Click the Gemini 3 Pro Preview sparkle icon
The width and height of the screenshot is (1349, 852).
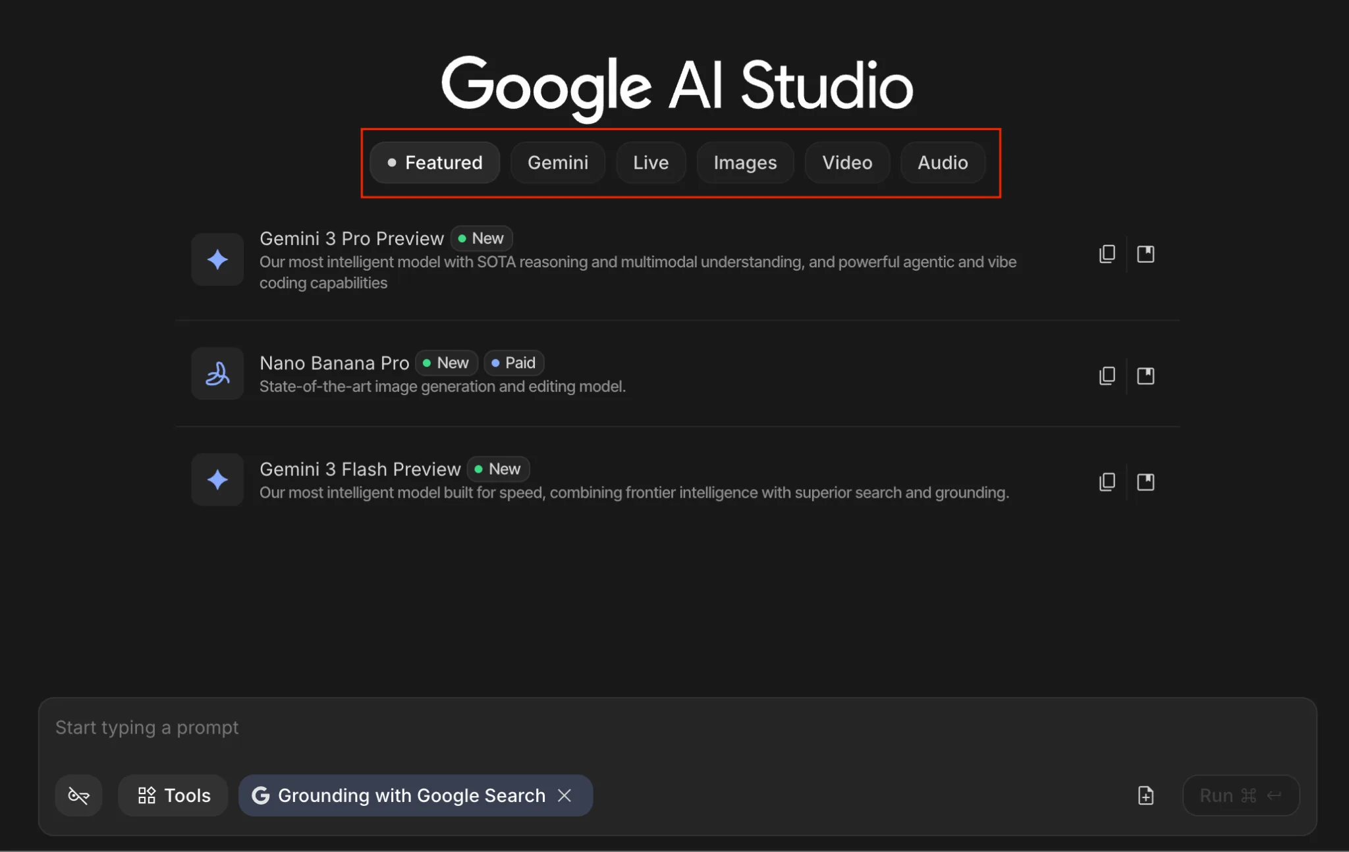point(217,259)
